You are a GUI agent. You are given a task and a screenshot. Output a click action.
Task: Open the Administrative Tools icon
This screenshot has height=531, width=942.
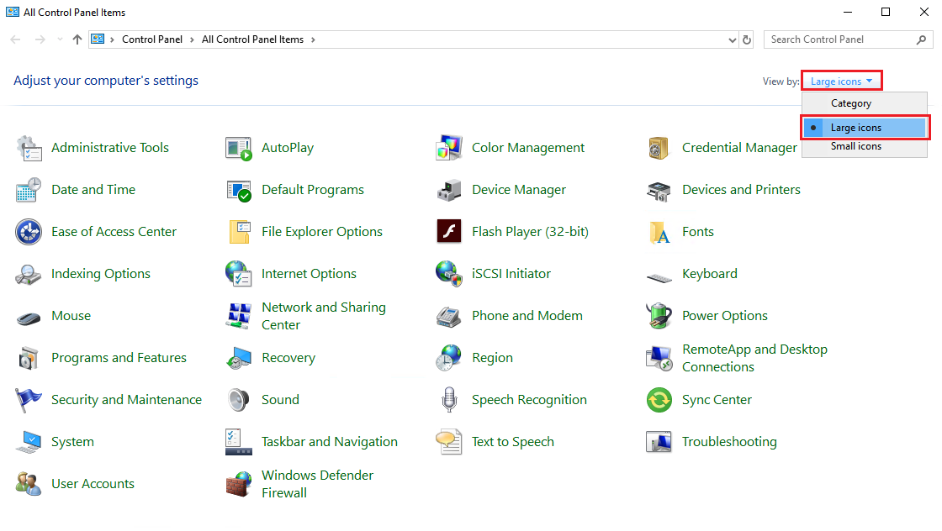click(29, 148)
